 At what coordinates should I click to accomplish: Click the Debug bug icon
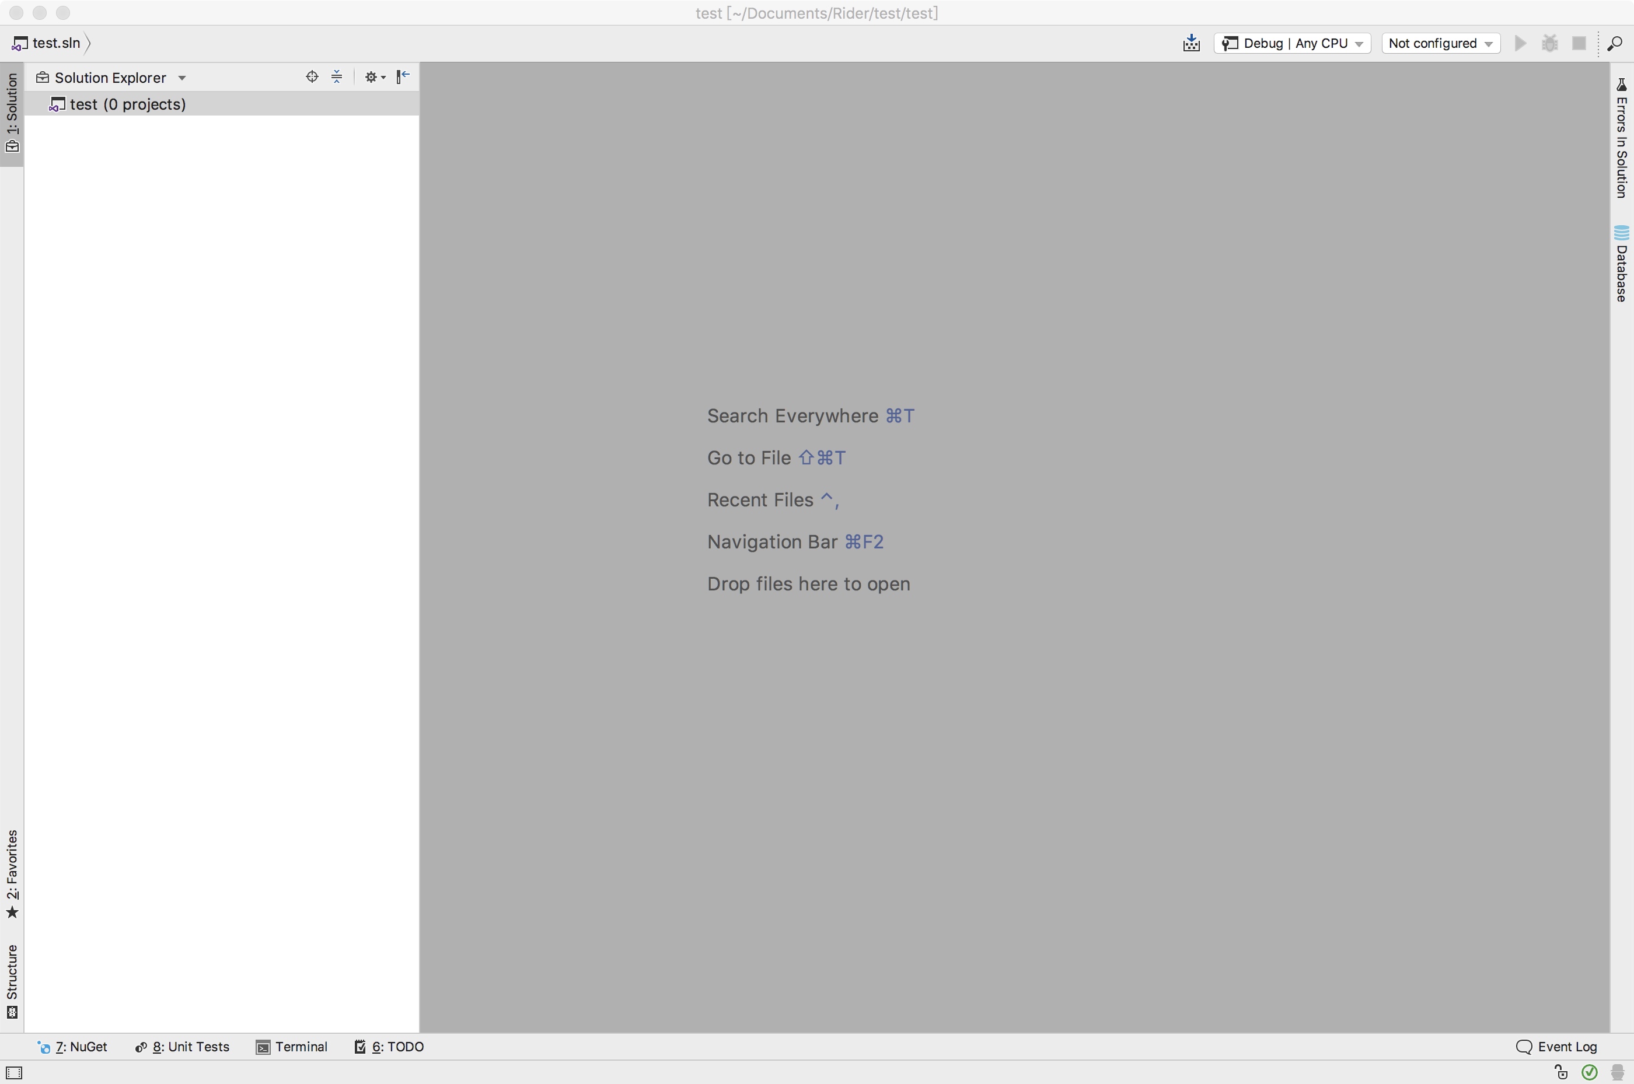click(x=1549, y=43)
